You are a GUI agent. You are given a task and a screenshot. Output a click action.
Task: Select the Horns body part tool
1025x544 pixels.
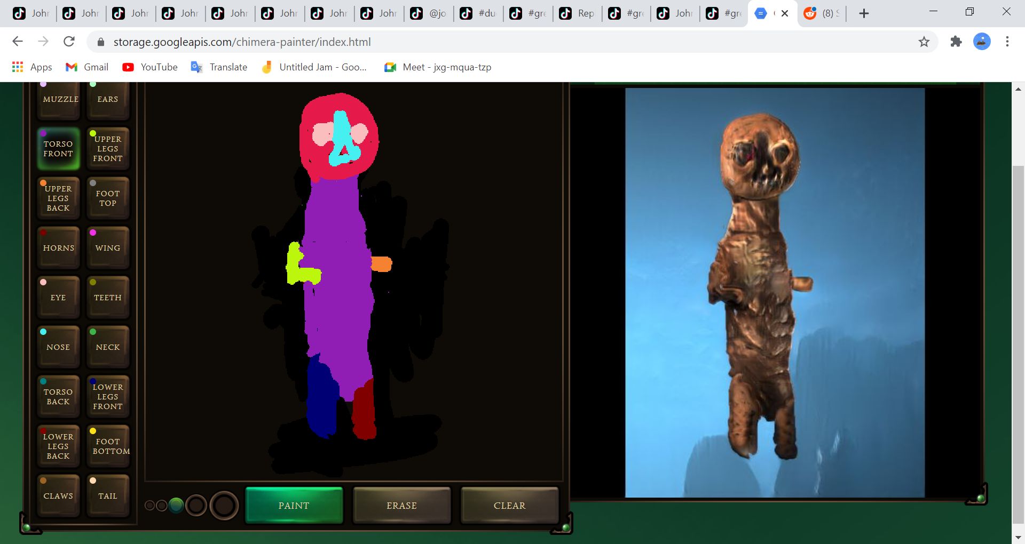58,247
